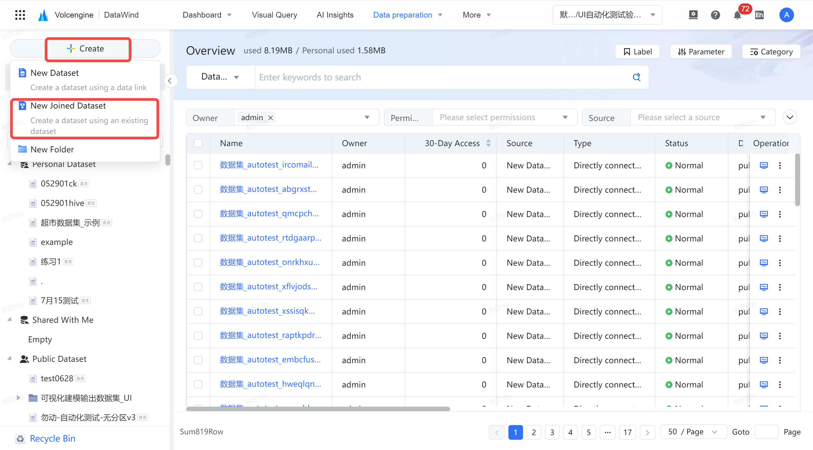Select New Folder menu option
Image resolution: width=813 pixels, height=450 pixels.
click(x=85, y=149)
